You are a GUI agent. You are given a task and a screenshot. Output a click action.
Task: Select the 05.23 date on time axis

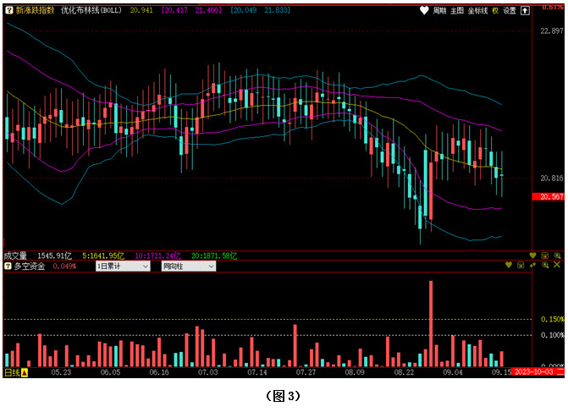pos(61,372)
